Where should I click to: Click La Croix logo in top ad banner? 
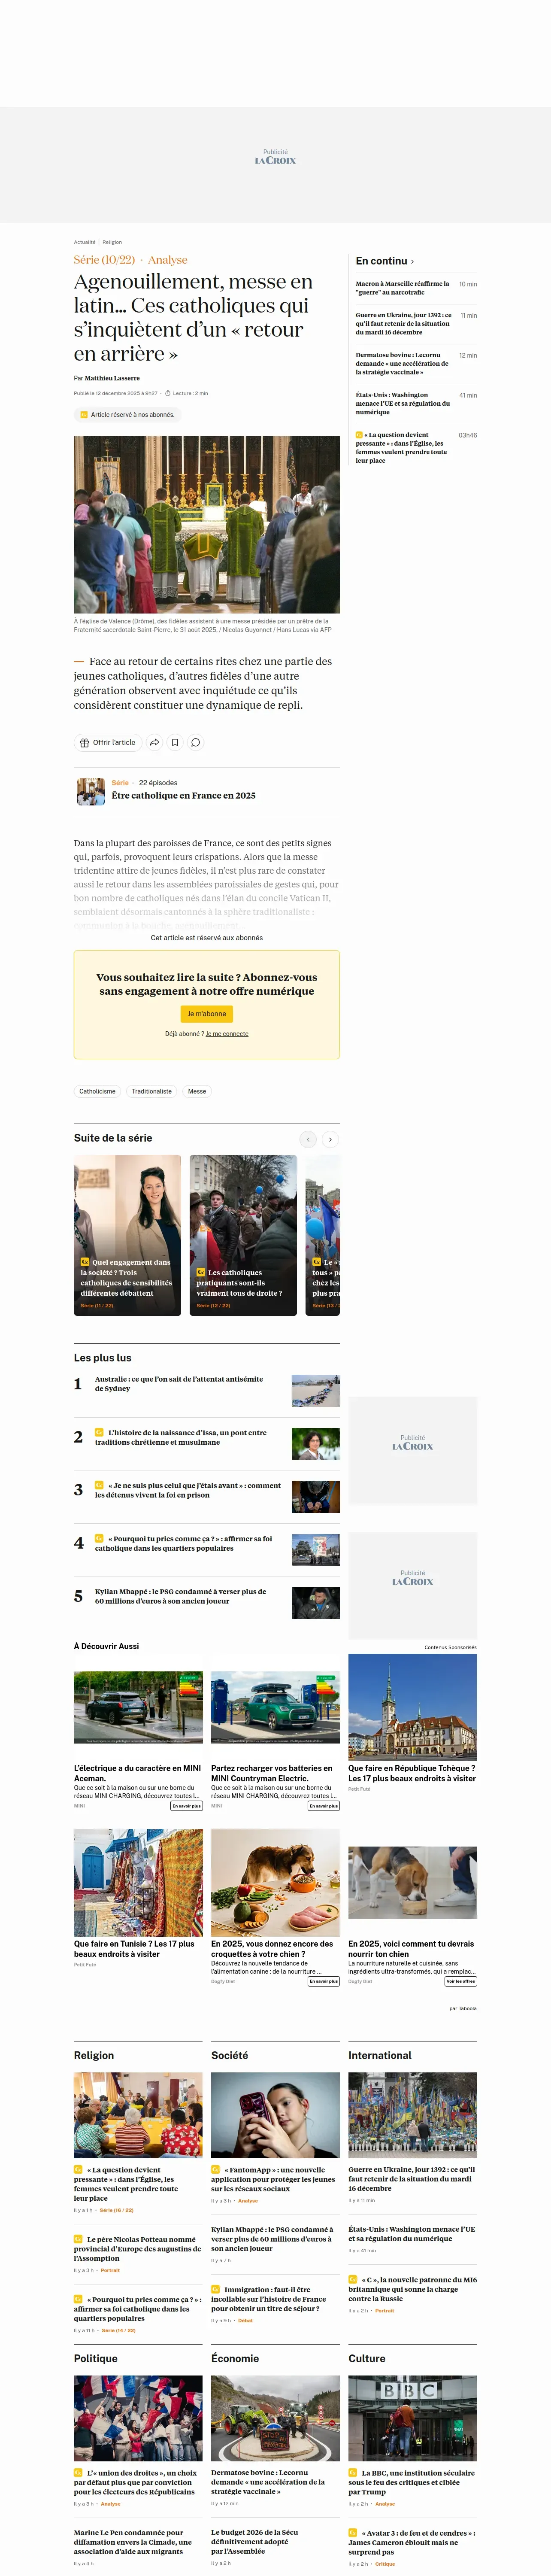275,160
